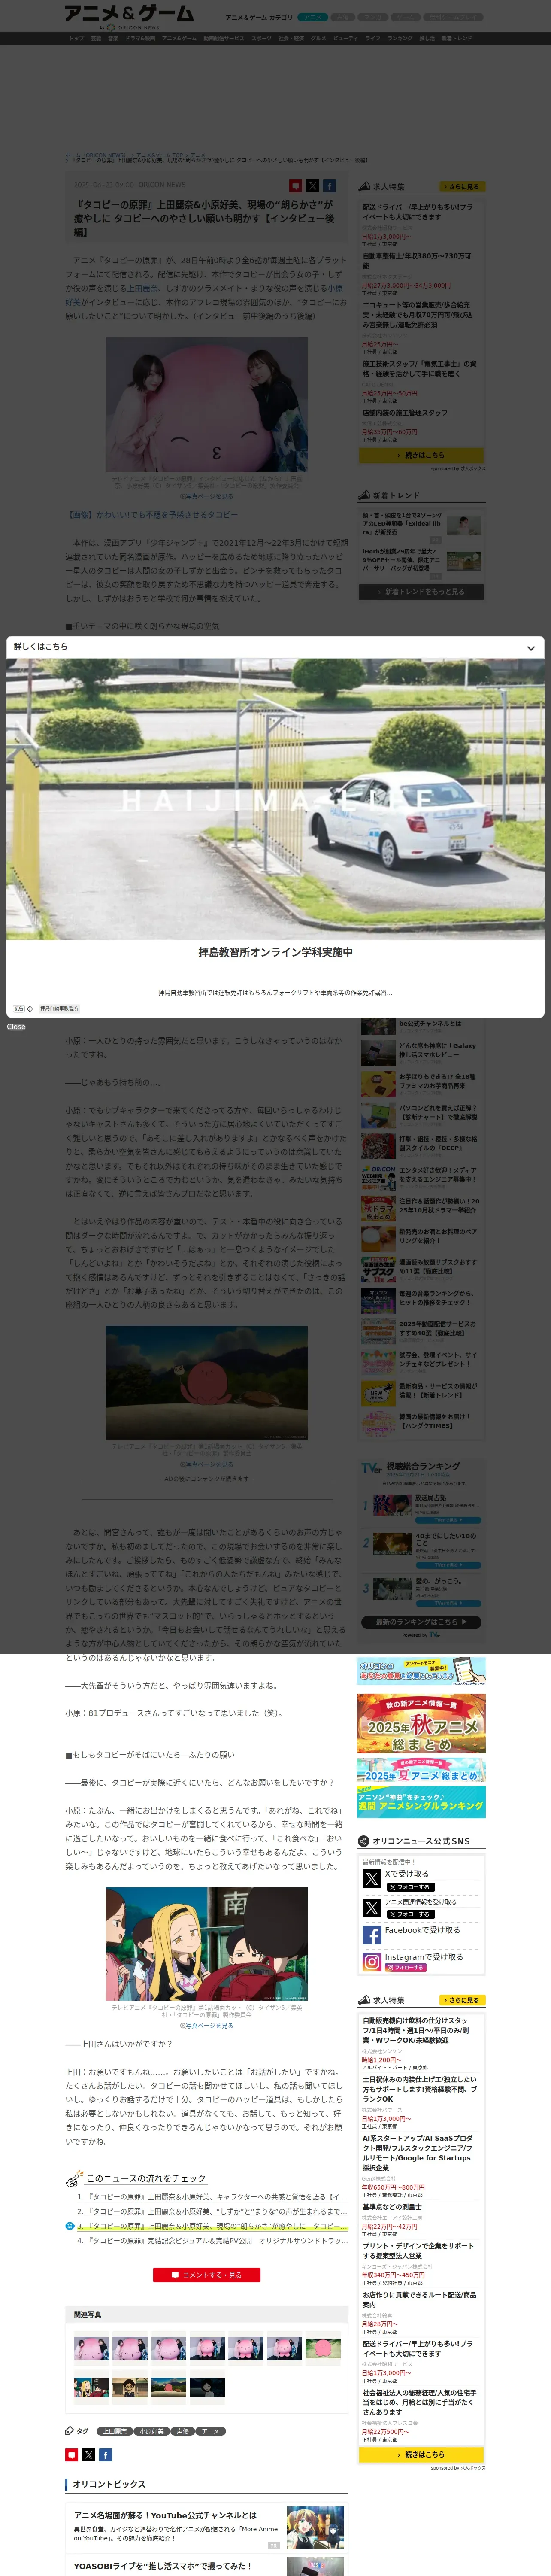Viewport: 551px width, 2576px height.
Task: Click the 拝島自動車教習所 advertiser label
Action: pos(59,1009)
